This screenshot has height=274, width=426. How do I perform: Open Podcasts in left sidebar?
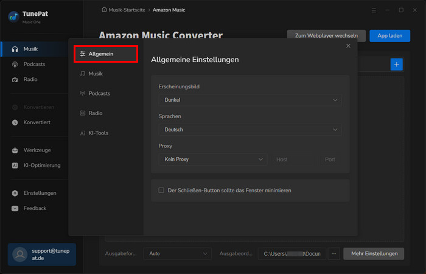coord(35,64)
